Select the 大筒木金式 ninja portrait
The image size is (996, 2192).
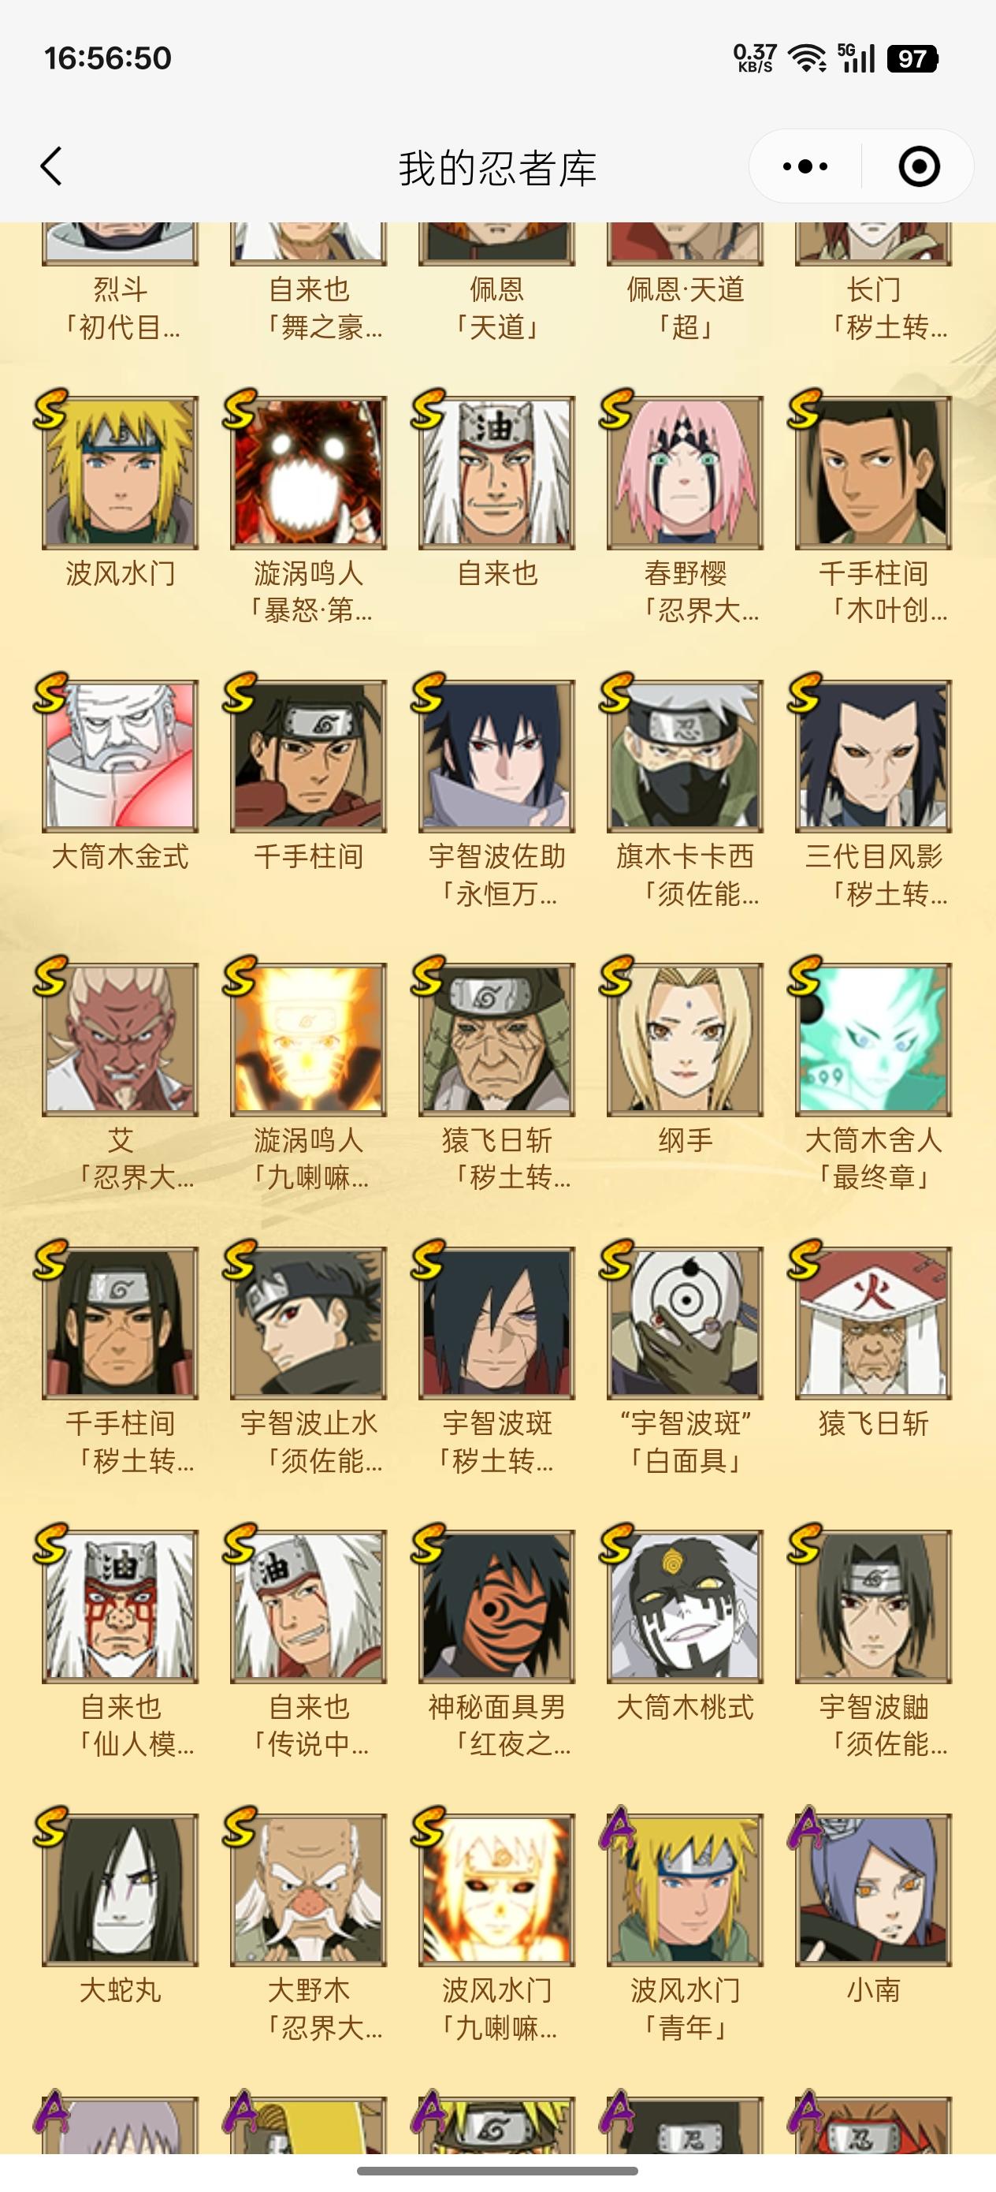(x=120, y=755)
